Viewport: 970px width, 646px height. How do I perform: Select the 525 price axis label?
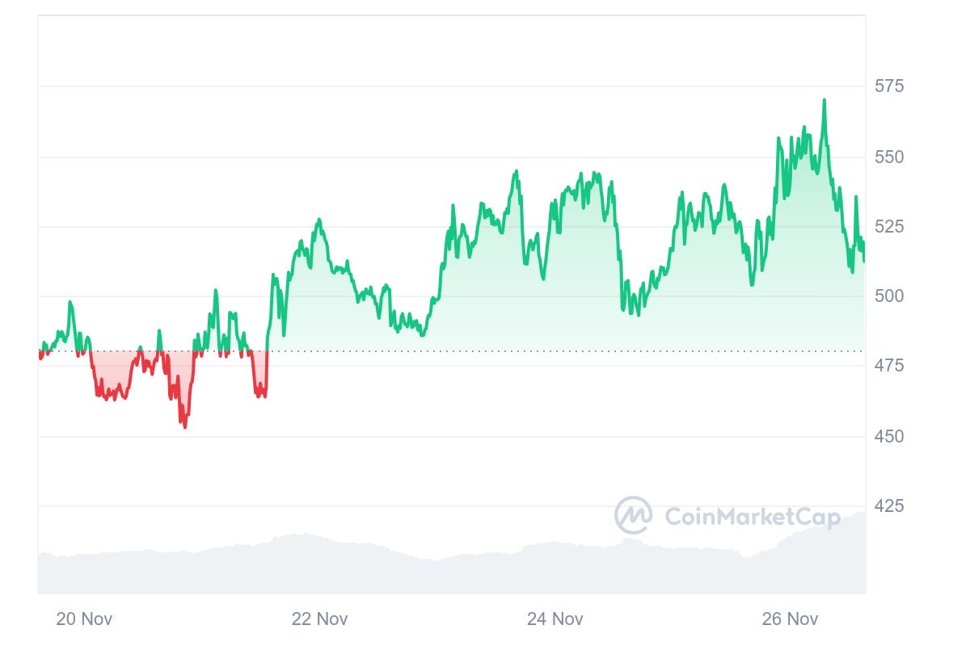889,227
